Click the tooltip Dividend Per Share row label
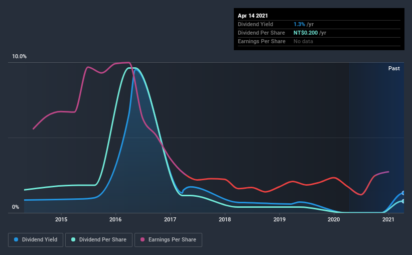The width and height of the screenshot is (412, 255). pos(261,33)
